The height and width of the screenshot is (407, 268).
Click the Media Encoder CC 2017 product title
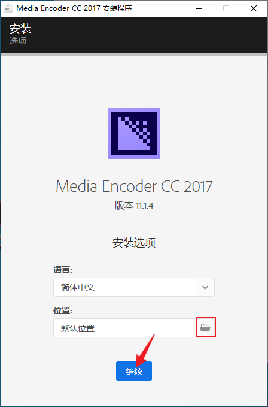click(x=134, y=186)
